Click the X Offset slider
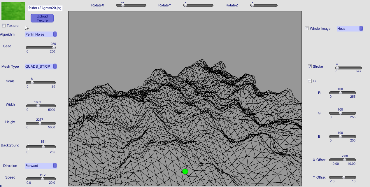This screenshot has width=370, height=187. pos(343,160)
